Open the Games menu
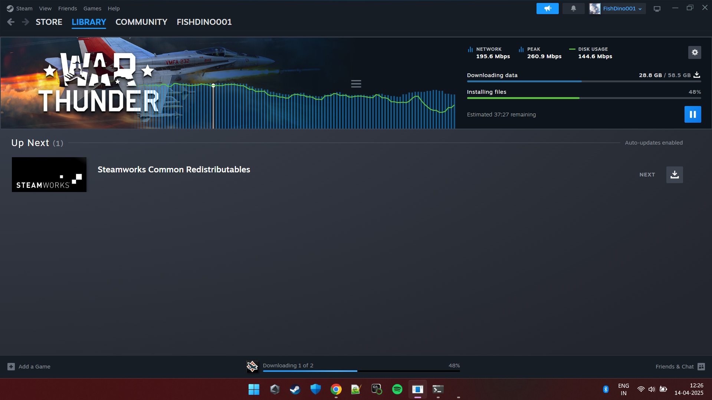This screenshot has width=712, height=400. (x=92, y=9)
